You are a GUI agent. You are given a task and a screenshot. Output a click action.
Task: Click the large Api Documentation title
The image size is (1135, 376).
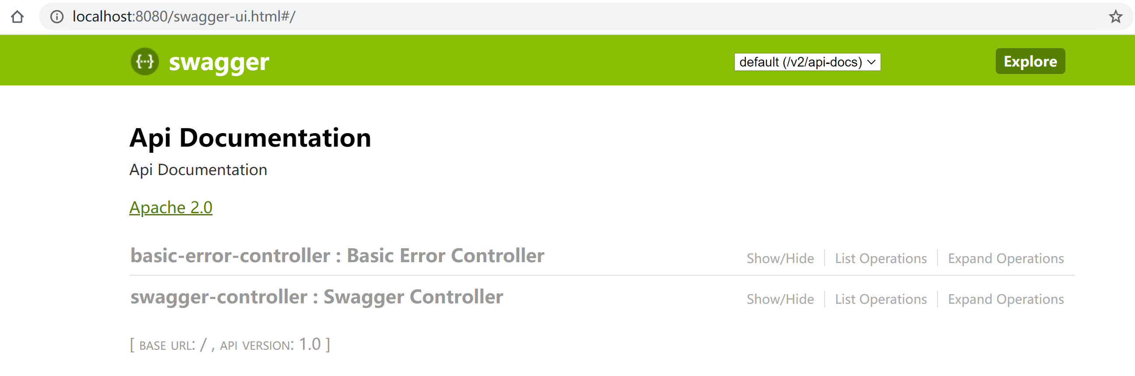[x=250, y=138]
